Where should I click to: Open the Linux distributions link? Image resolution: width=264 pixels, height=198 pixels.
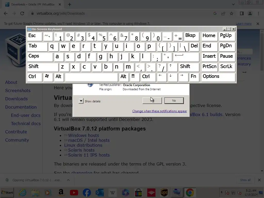click(x=83, y=145)
